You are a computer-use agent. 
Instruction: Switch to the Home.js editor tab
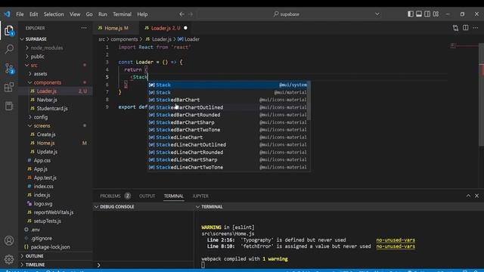[x=116, y=28]
